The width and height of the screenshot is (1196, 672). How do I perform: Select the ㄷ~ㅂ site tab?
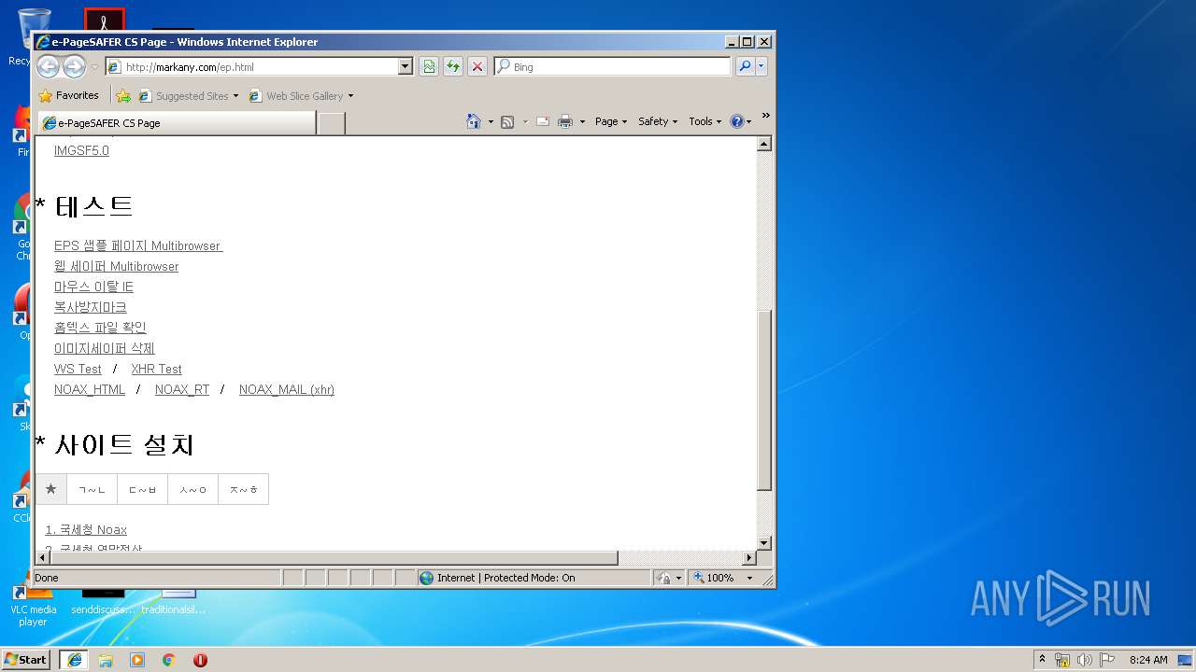pos(142,489)
